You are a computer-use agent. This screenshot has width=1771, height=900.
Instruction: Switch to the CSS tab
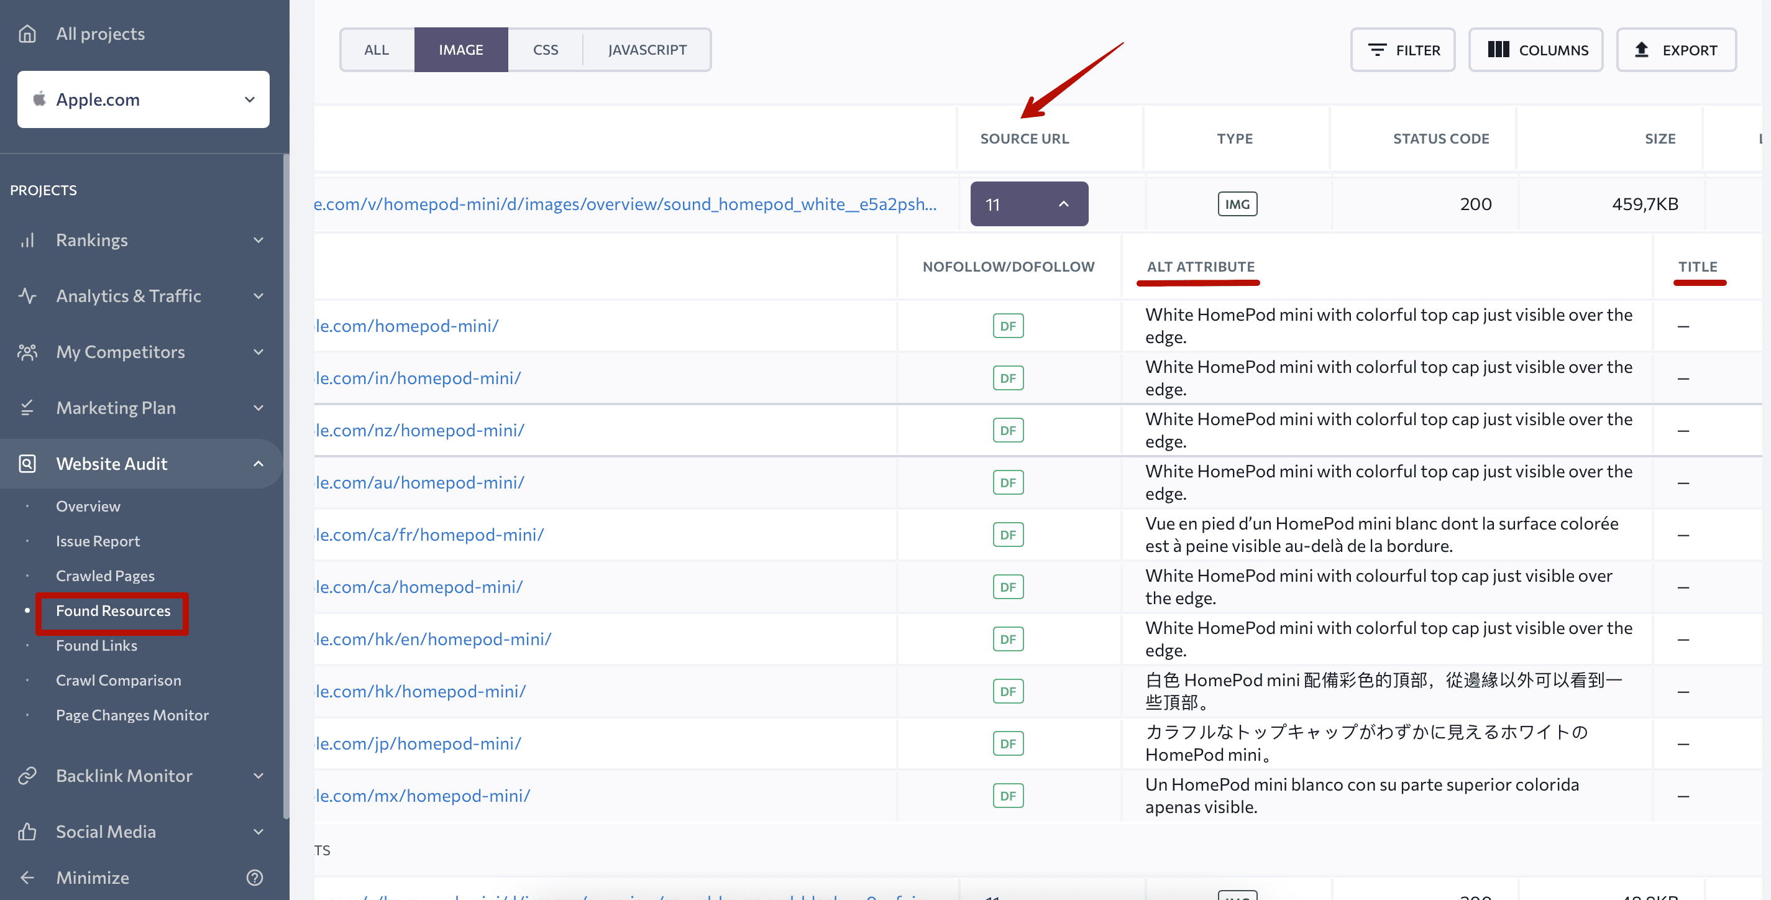pos(545,50)
